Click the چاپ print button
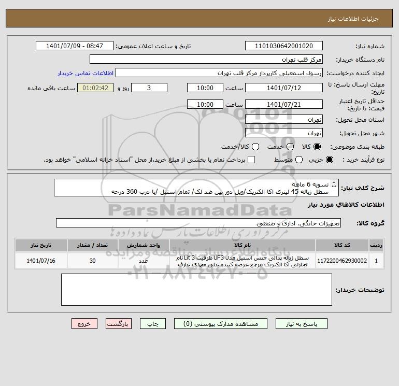This screenshot has height=386, width=399. 153,324
